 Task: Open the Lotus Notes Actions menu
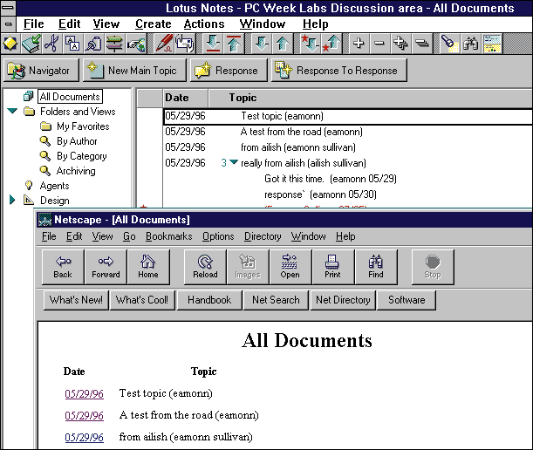tap(204, 24)
